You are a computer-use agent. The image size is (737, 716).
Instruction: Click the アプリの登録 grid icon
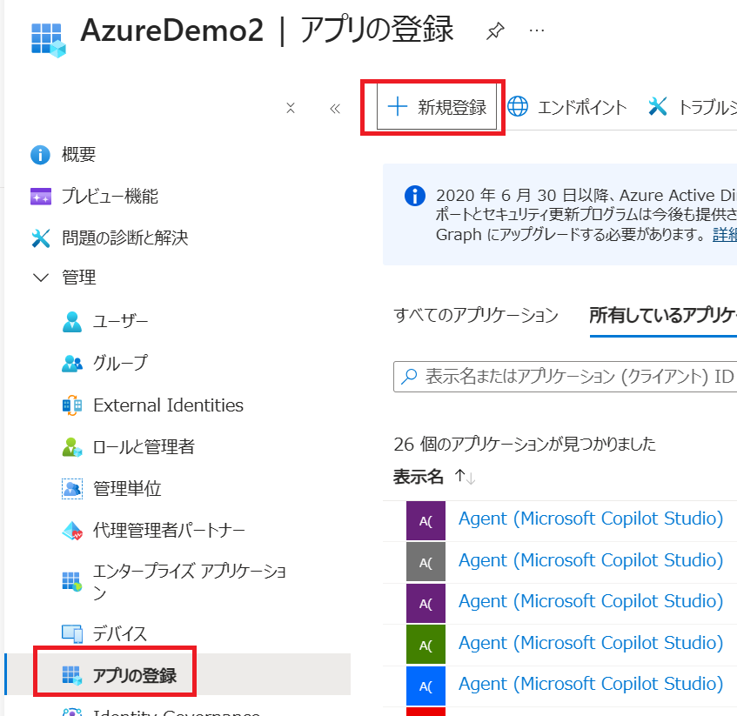point(72,675)
